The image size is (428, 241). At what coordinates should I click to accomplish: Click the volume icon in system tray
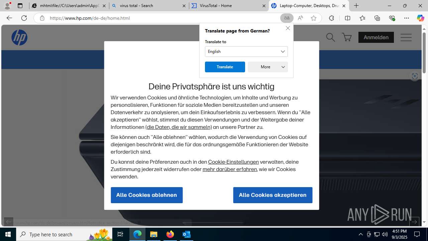385,234
